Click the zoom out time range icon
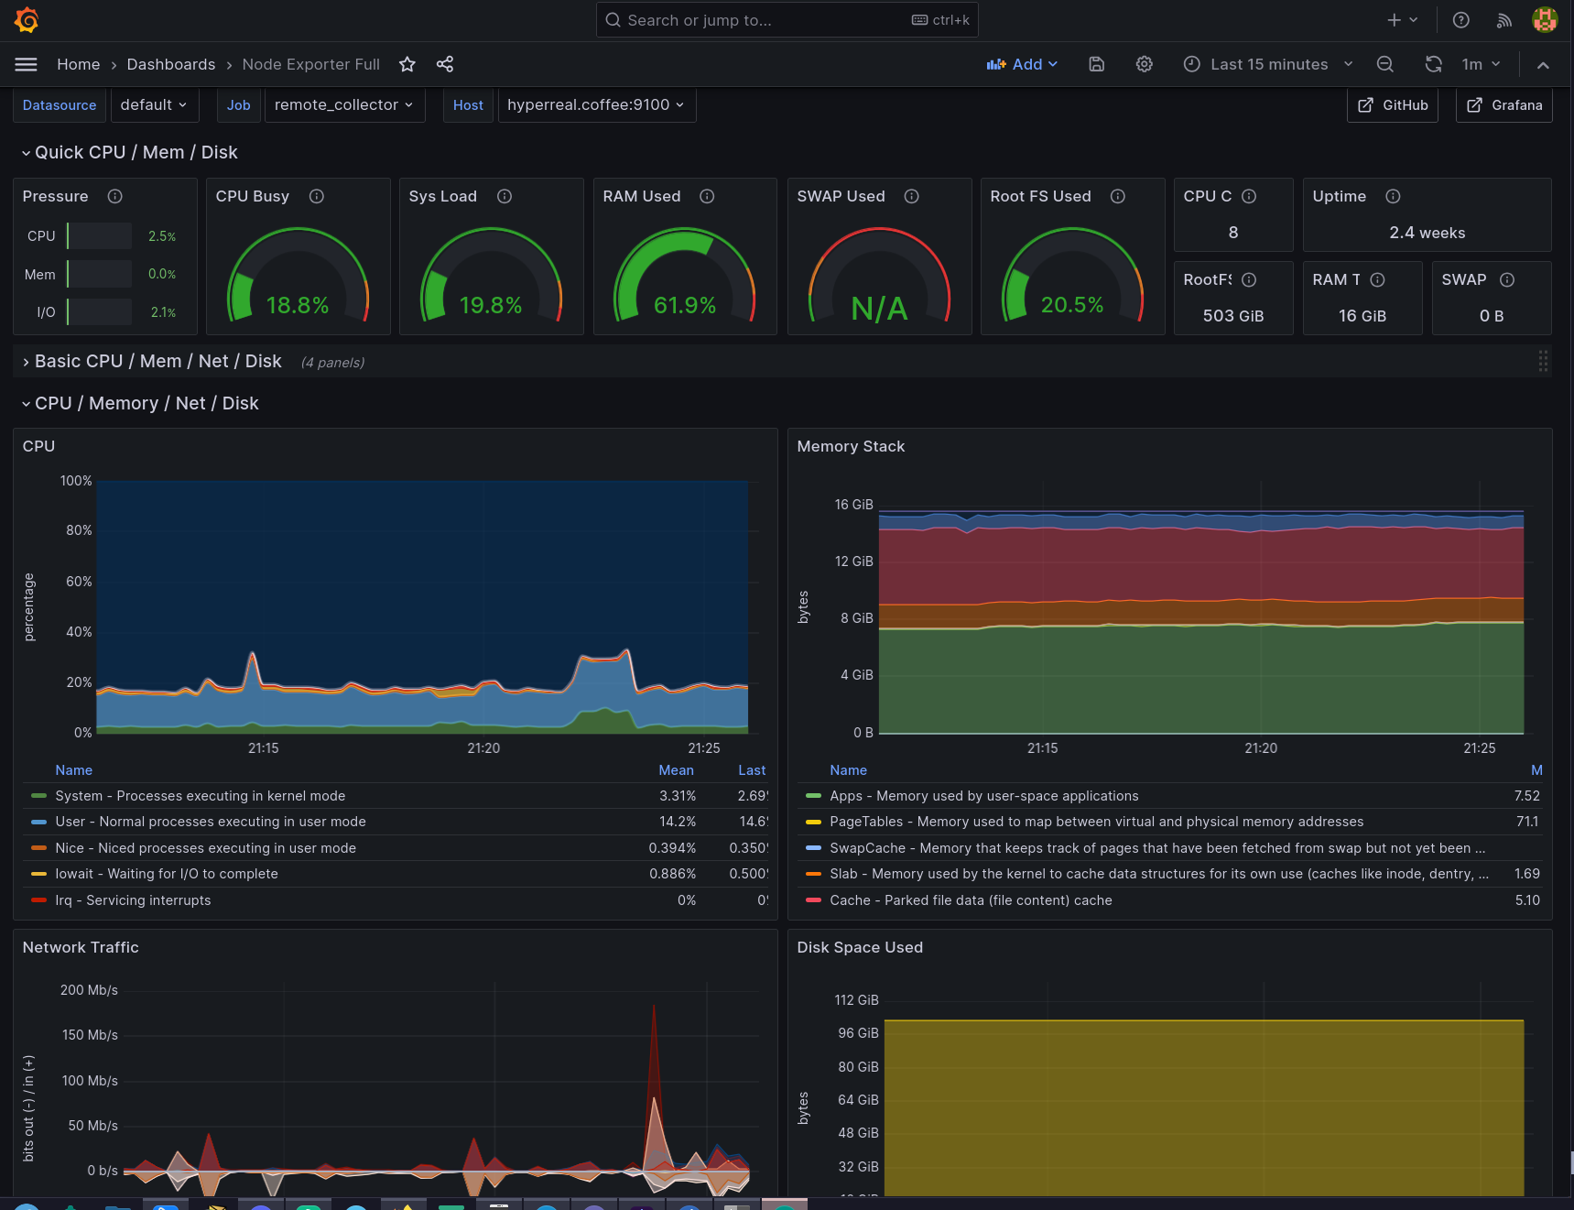Screen dimensions: 1574x1210 point(1384,64)
